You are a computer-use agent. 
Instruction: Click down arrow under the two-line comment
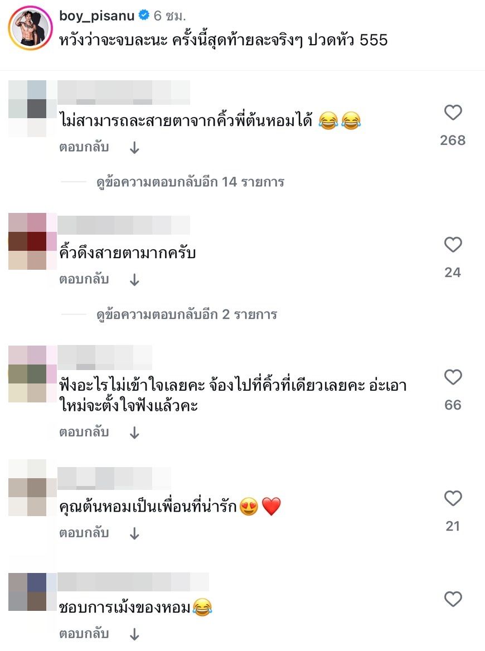point(134,433)
